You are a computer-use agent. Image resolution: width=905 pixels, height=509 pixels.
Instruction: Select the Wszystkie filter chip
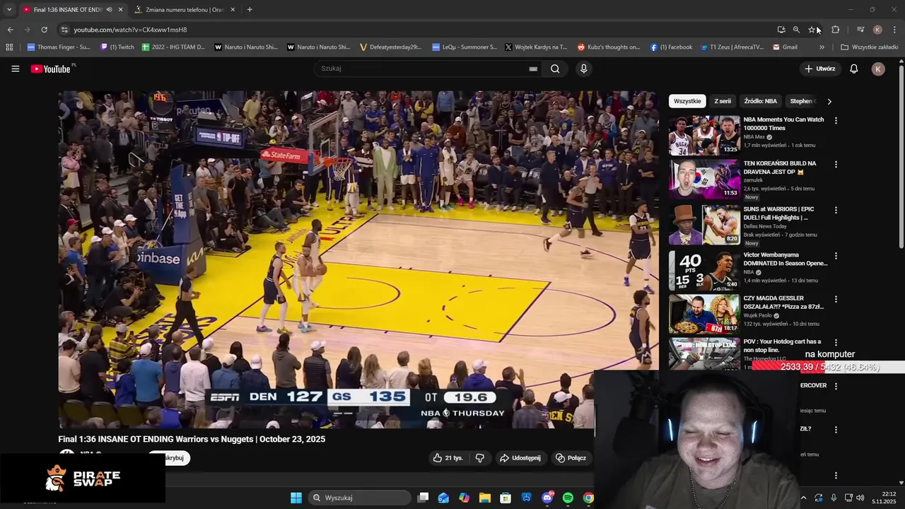click(687, 101)
